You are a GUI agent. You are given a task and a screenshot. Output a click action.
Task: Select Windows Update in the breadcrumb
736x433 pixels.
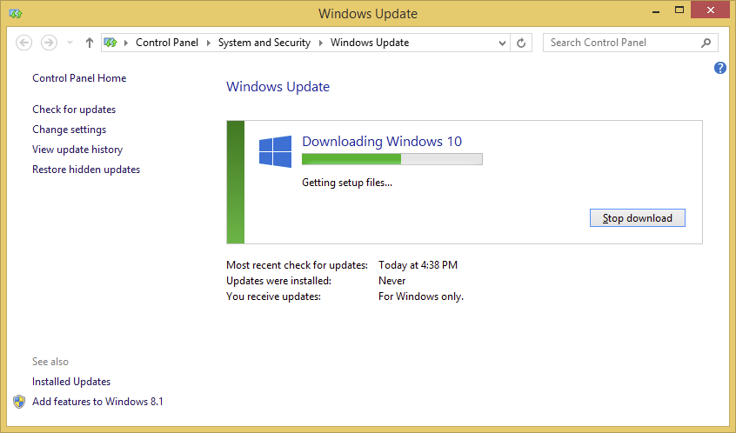tap(370, 43)
